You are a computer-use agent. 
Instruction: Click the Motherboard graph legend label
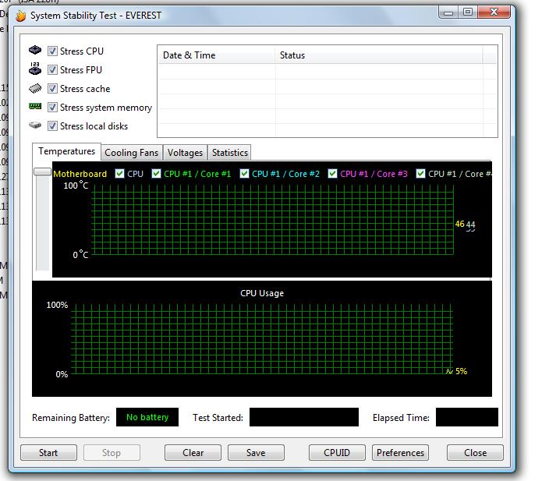(x=80, y=174)
